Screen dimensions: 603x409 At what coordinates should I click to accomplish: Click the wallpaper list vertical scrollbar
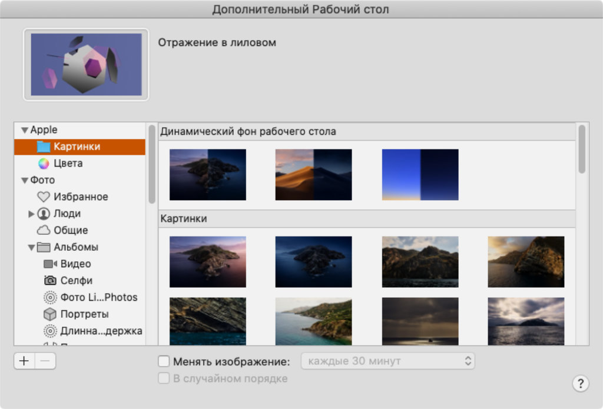(x=582, y=149)
